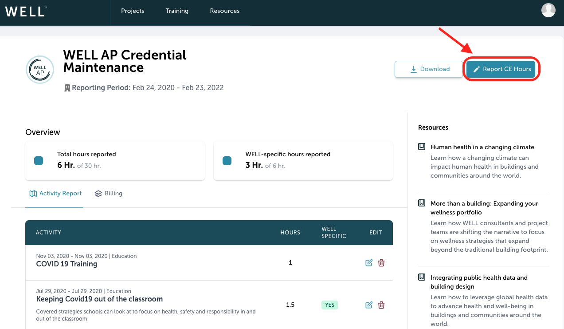Open the Training menu
This screenshot has width=564, height=329.
tap(177, 11)
